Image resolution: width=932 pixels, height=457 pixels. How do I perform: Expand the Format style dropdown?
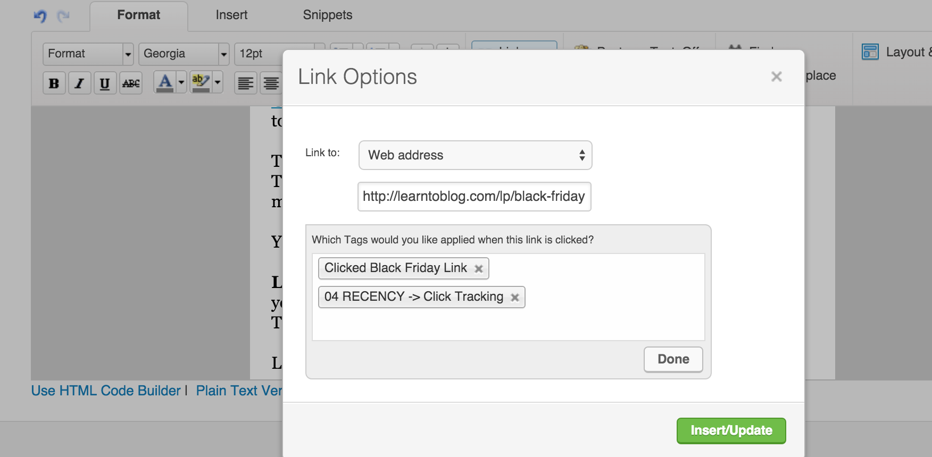coord(88,54)
